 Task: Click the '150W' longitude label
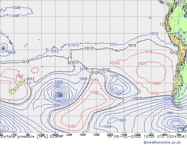[69, 135]
